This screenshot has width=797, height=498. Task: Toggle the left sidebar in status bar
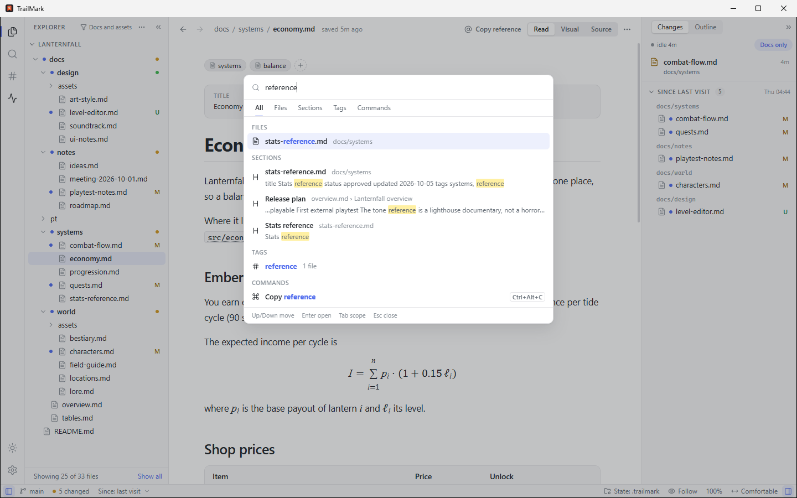click(9, 491)
